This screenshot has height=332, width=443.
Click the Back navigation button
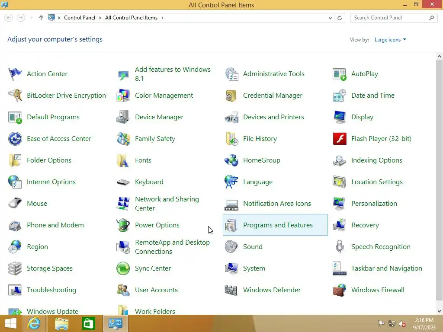pyautogui.click(x=9, y=18)
